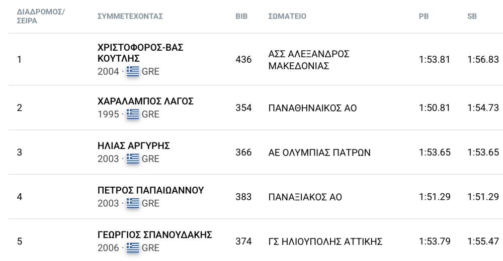Click the BIB column header

pos(241,17)
